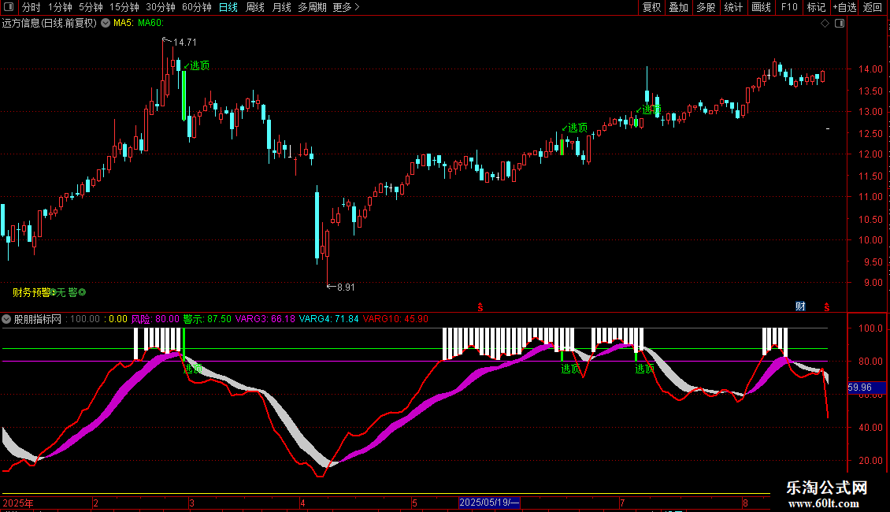This screenshot has width=890, height=512.
Task: Click the diamond icon above chart
Action: [x=825, y=24]
